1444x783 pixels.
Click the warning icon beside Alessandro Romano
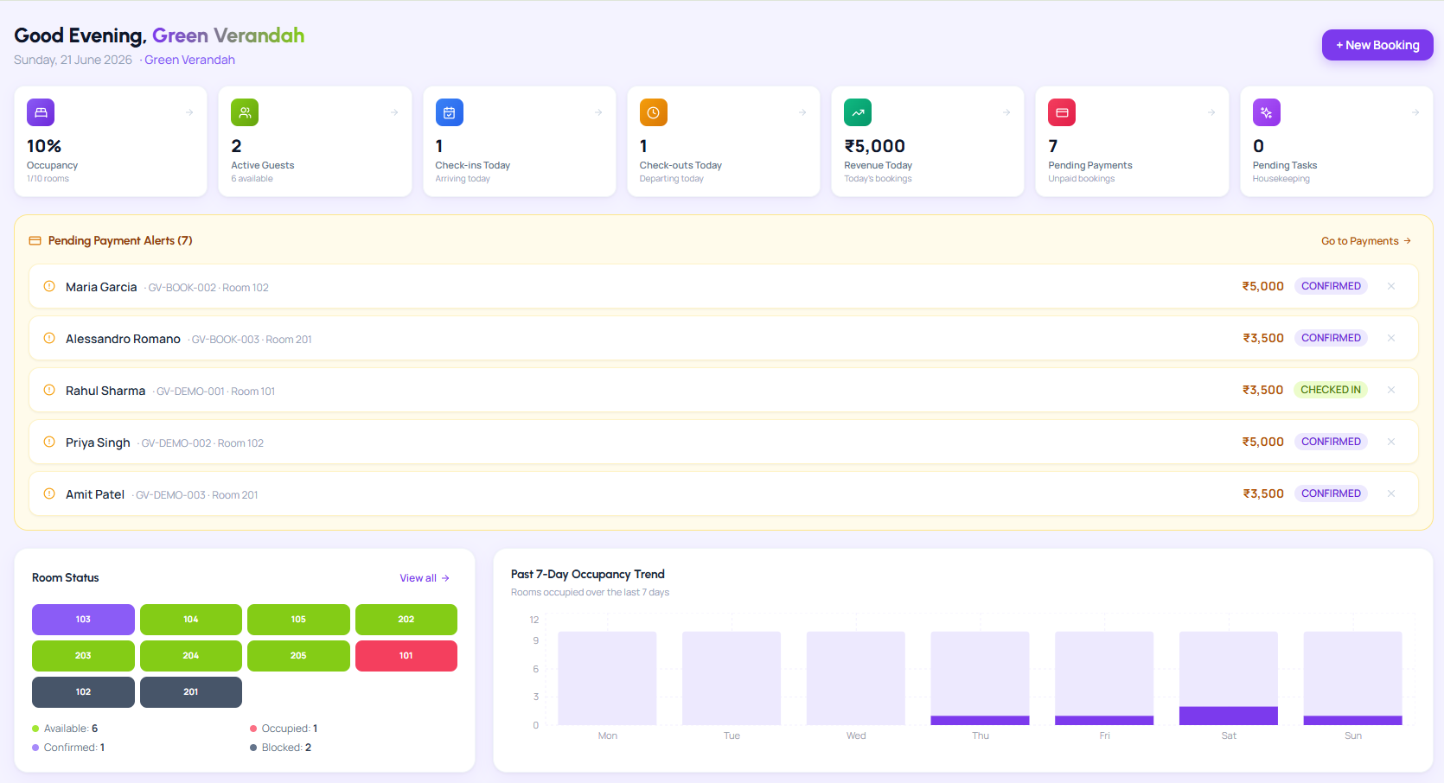point(49,338)
